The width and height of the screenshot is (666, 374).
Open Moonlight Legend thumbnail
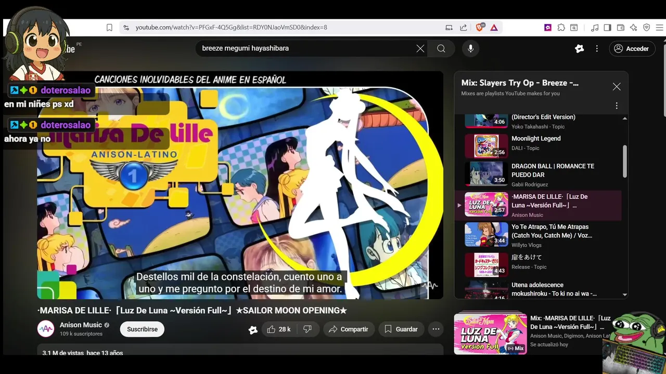[486, 146]
